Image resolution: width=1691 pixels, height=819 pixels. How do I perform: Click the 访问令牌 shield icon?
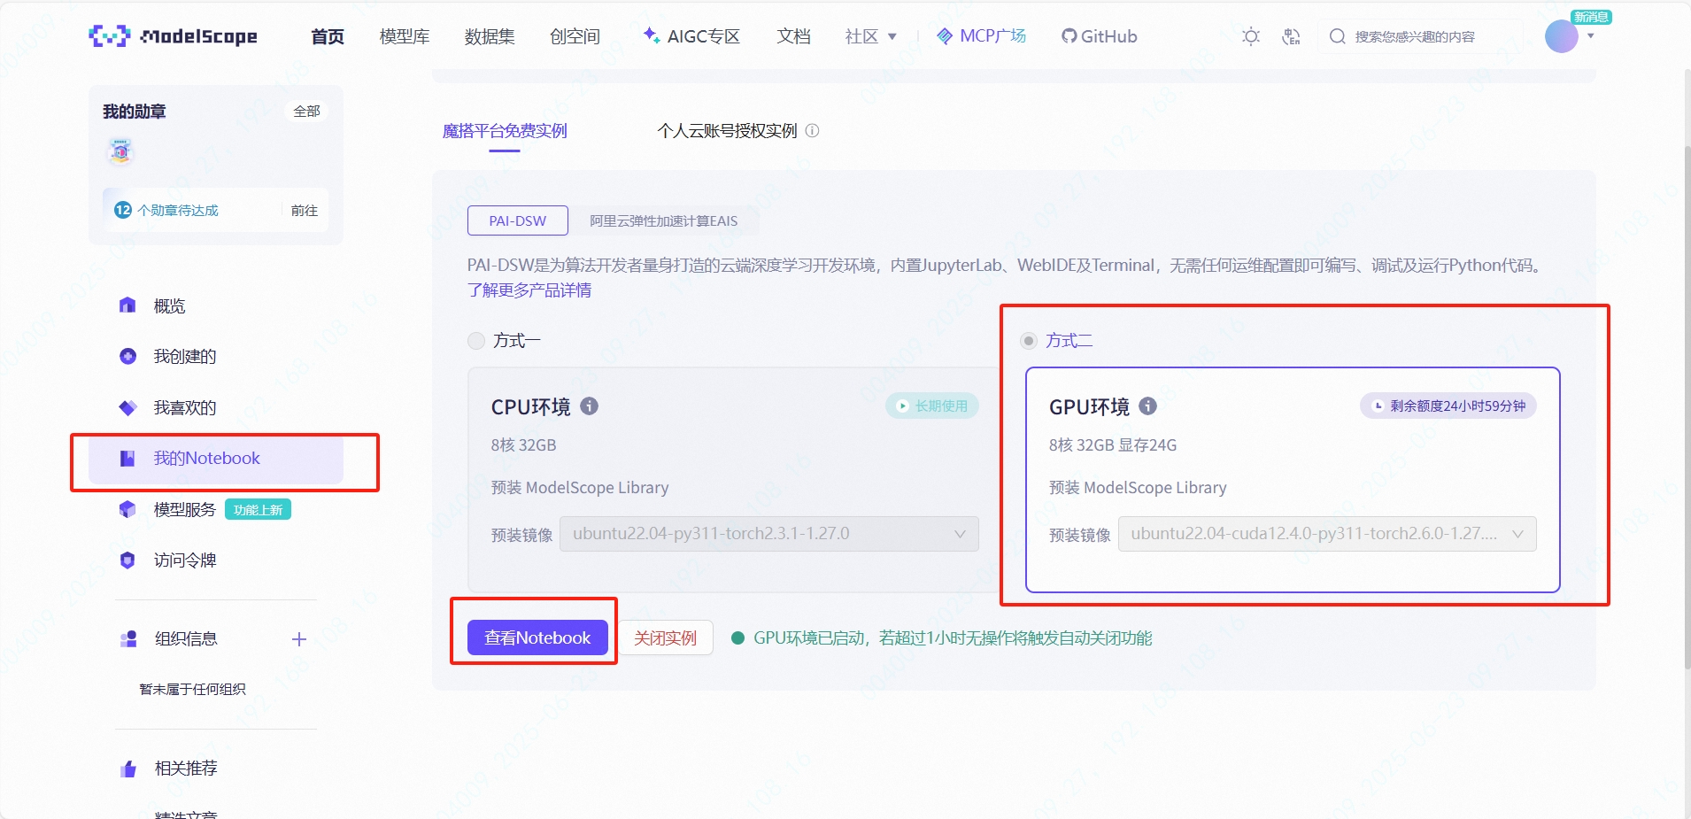click(x=127, y=560)
